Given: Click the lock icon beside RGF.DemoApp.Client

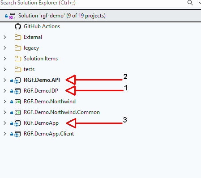Looking at the screenshot, I should pyautogui.click(x=12, y=134).
